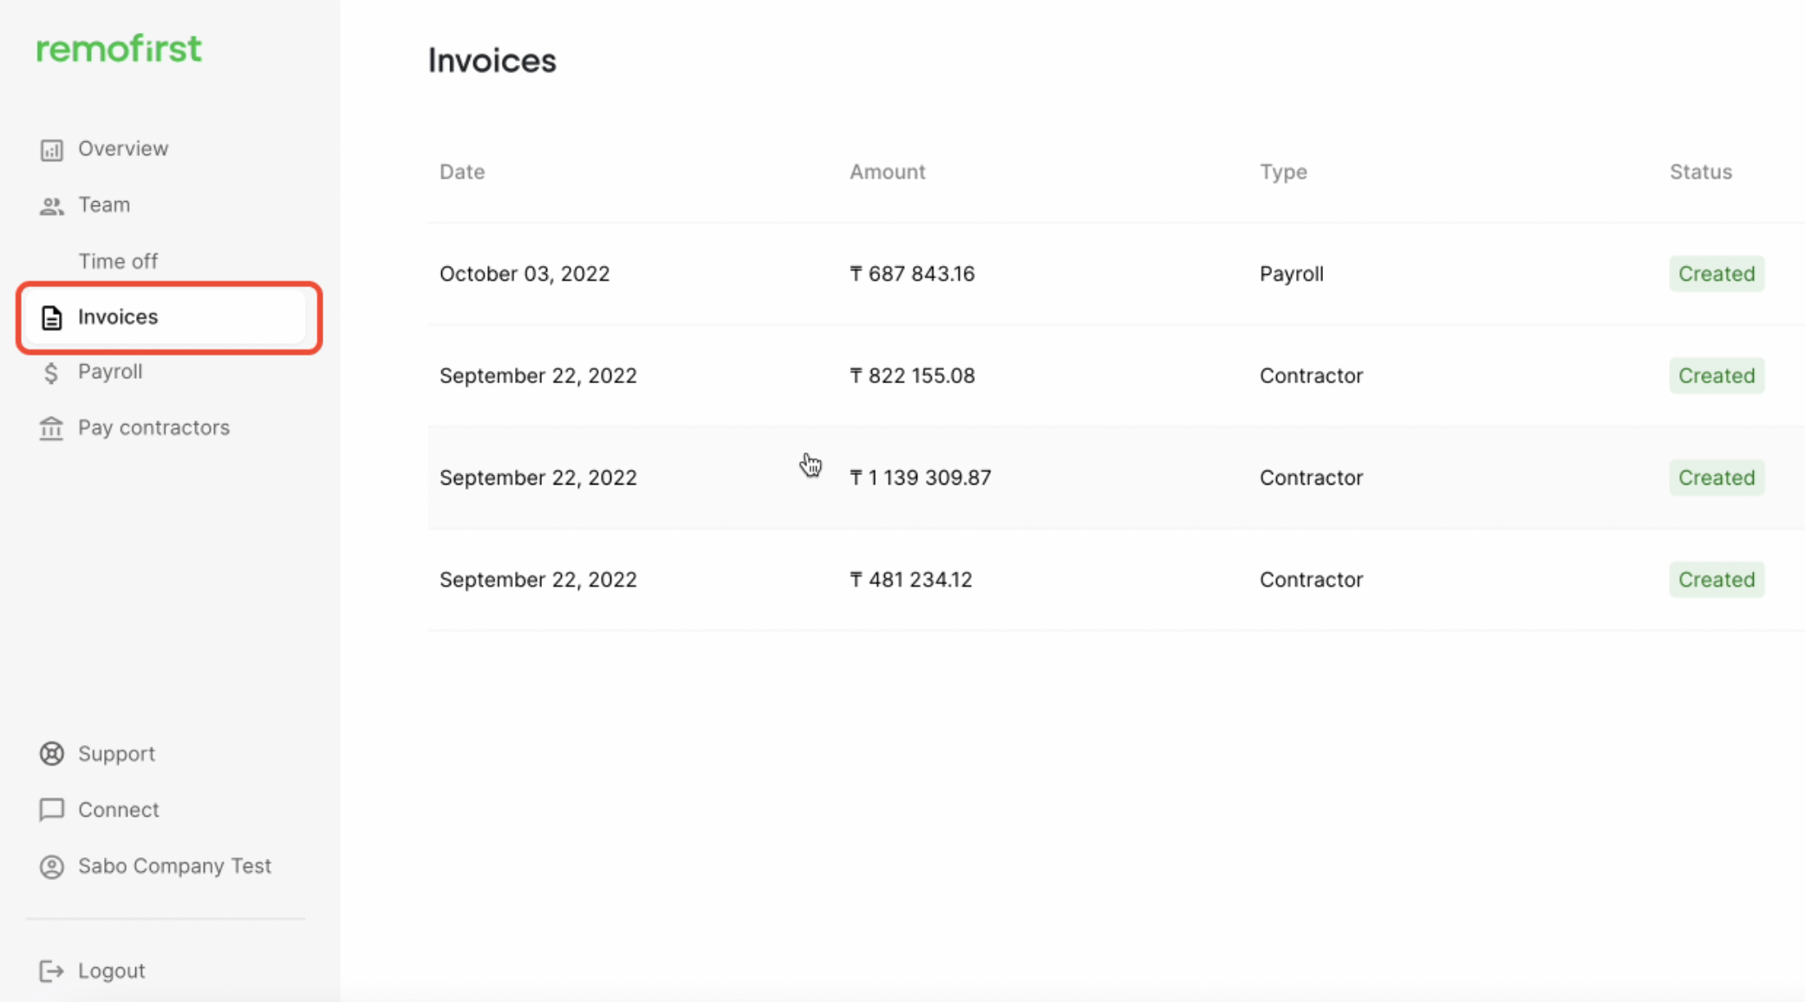Go to the Pay contractors page
This screenshot has width=1805, height=1002.
coord(153,427)
